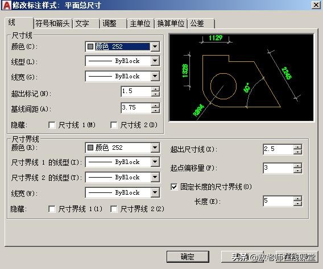Close the dimension style dialog
The height and width of the screenshot is (269, 323).
316,5
